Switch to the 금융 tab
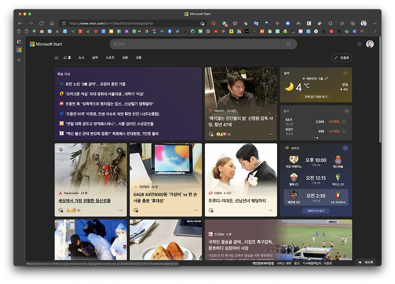This screenshot has height=284, width=395. [x=125, y=57]
